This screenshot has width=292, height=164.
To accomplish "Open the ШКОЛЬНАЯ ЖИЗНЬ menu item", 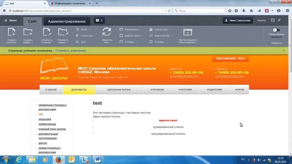I will pos(119,90).
